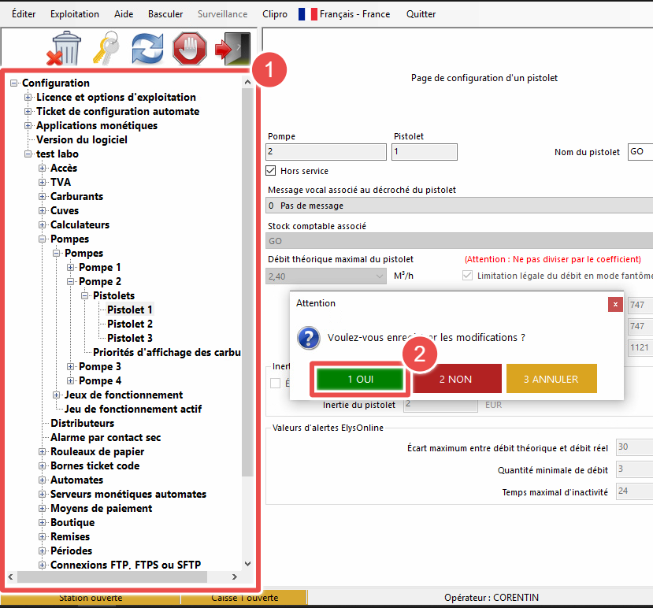Click the orange 3 ANNULER button
Viewport: 653px width, 608px height.
(551, 379)
